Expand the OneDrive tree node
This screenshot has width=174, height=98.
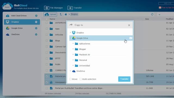click(70, 71)
